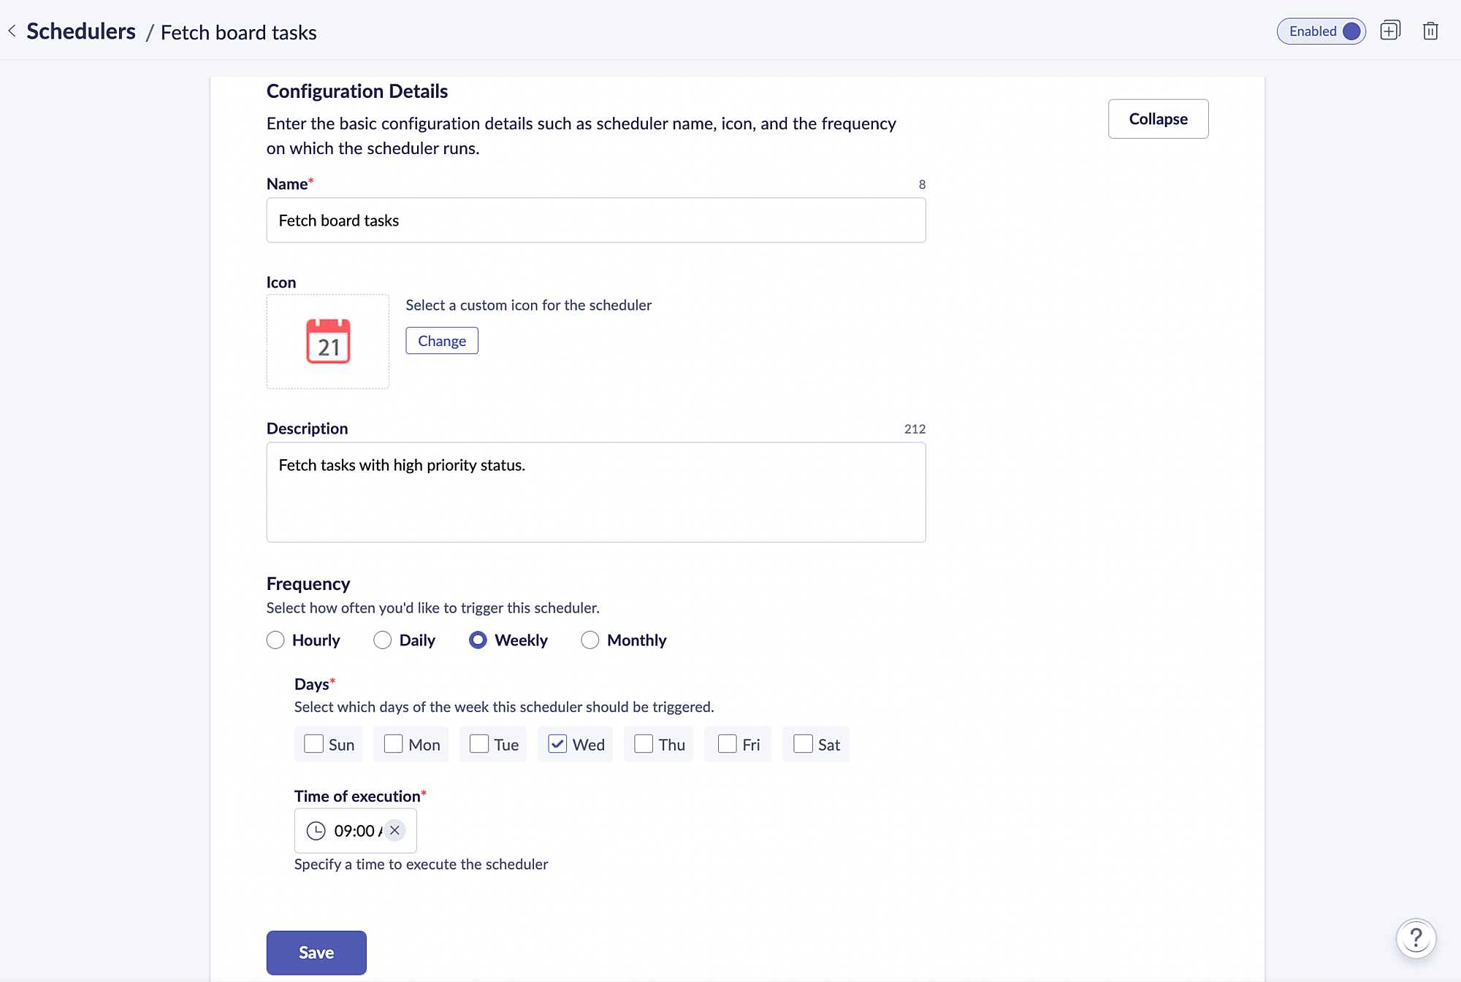Screen dimensions: 1461x982
Task: Uncheck the Wed day checkbox
Action: [557, 744]
